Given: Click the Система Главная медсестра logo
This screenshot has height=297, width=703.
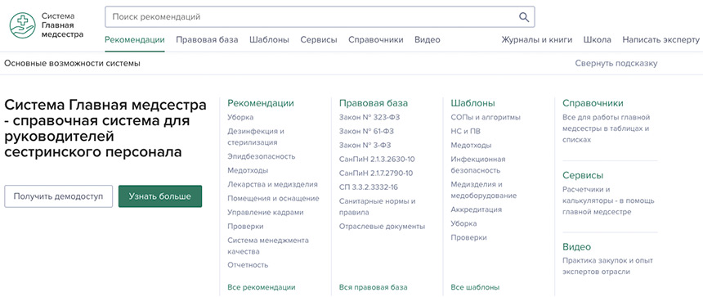Looking at the screenshot, I should (x=47, y=25).
